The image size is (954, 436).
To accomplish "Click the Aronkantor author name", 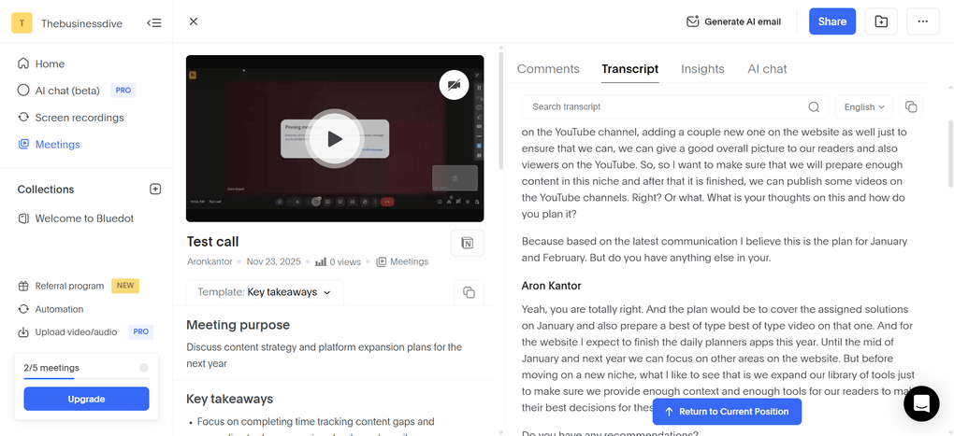I will 211,261.
